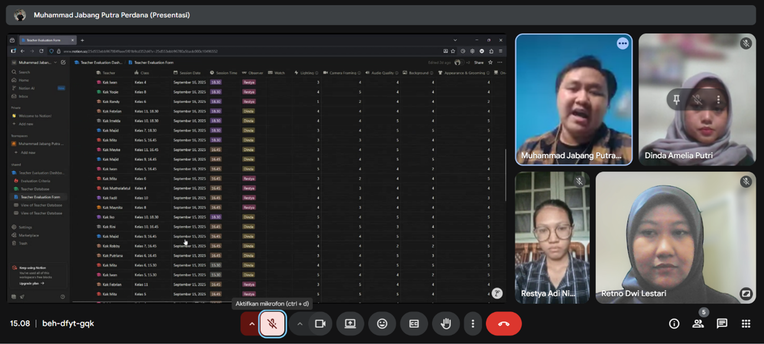Open the emoji reactions picker
The image size is (764, 344).
pos(382,324)
